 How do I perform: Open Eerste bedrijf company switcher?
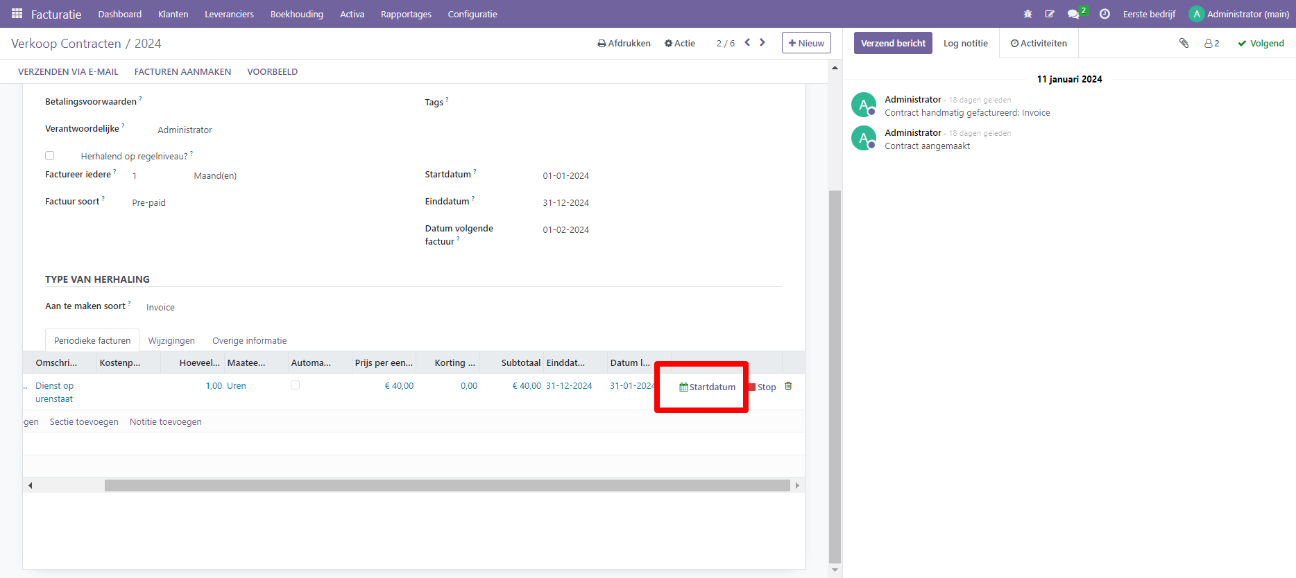(x=1149, y=14)
